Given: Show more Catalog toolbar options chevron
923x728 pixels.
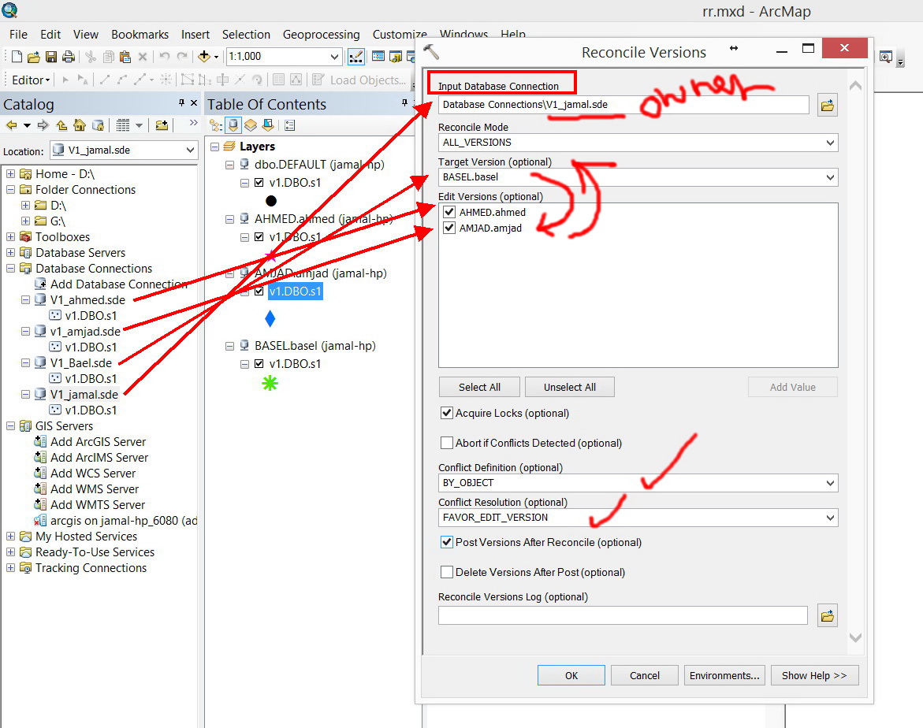Looking at the screenshot, I should [x=194, y=123].
